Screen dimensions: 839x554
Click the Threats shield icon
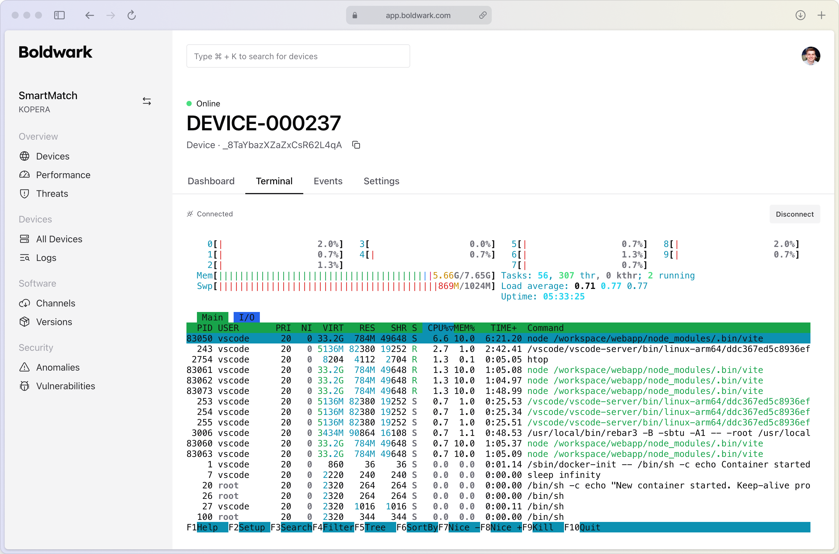tap(24, 194)
